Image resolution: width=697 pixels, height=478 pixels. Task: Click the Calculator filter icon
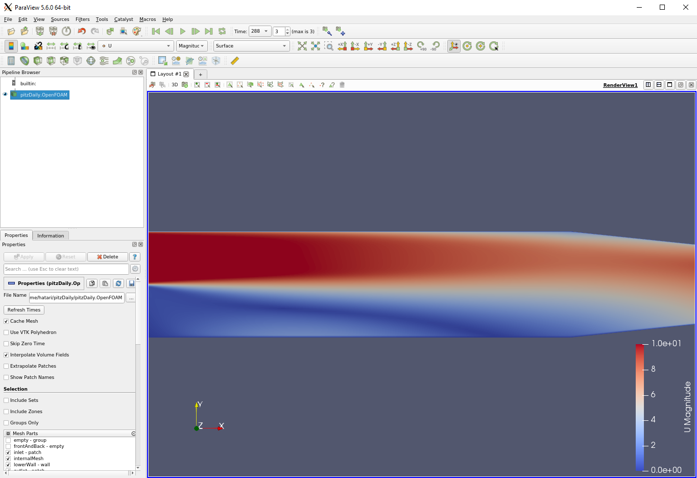(x=11, y=61)
